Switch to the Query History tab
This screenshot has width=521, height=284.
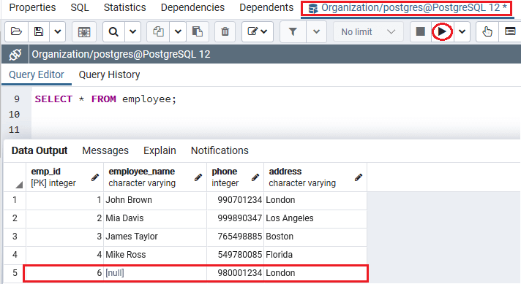(109, 75)
